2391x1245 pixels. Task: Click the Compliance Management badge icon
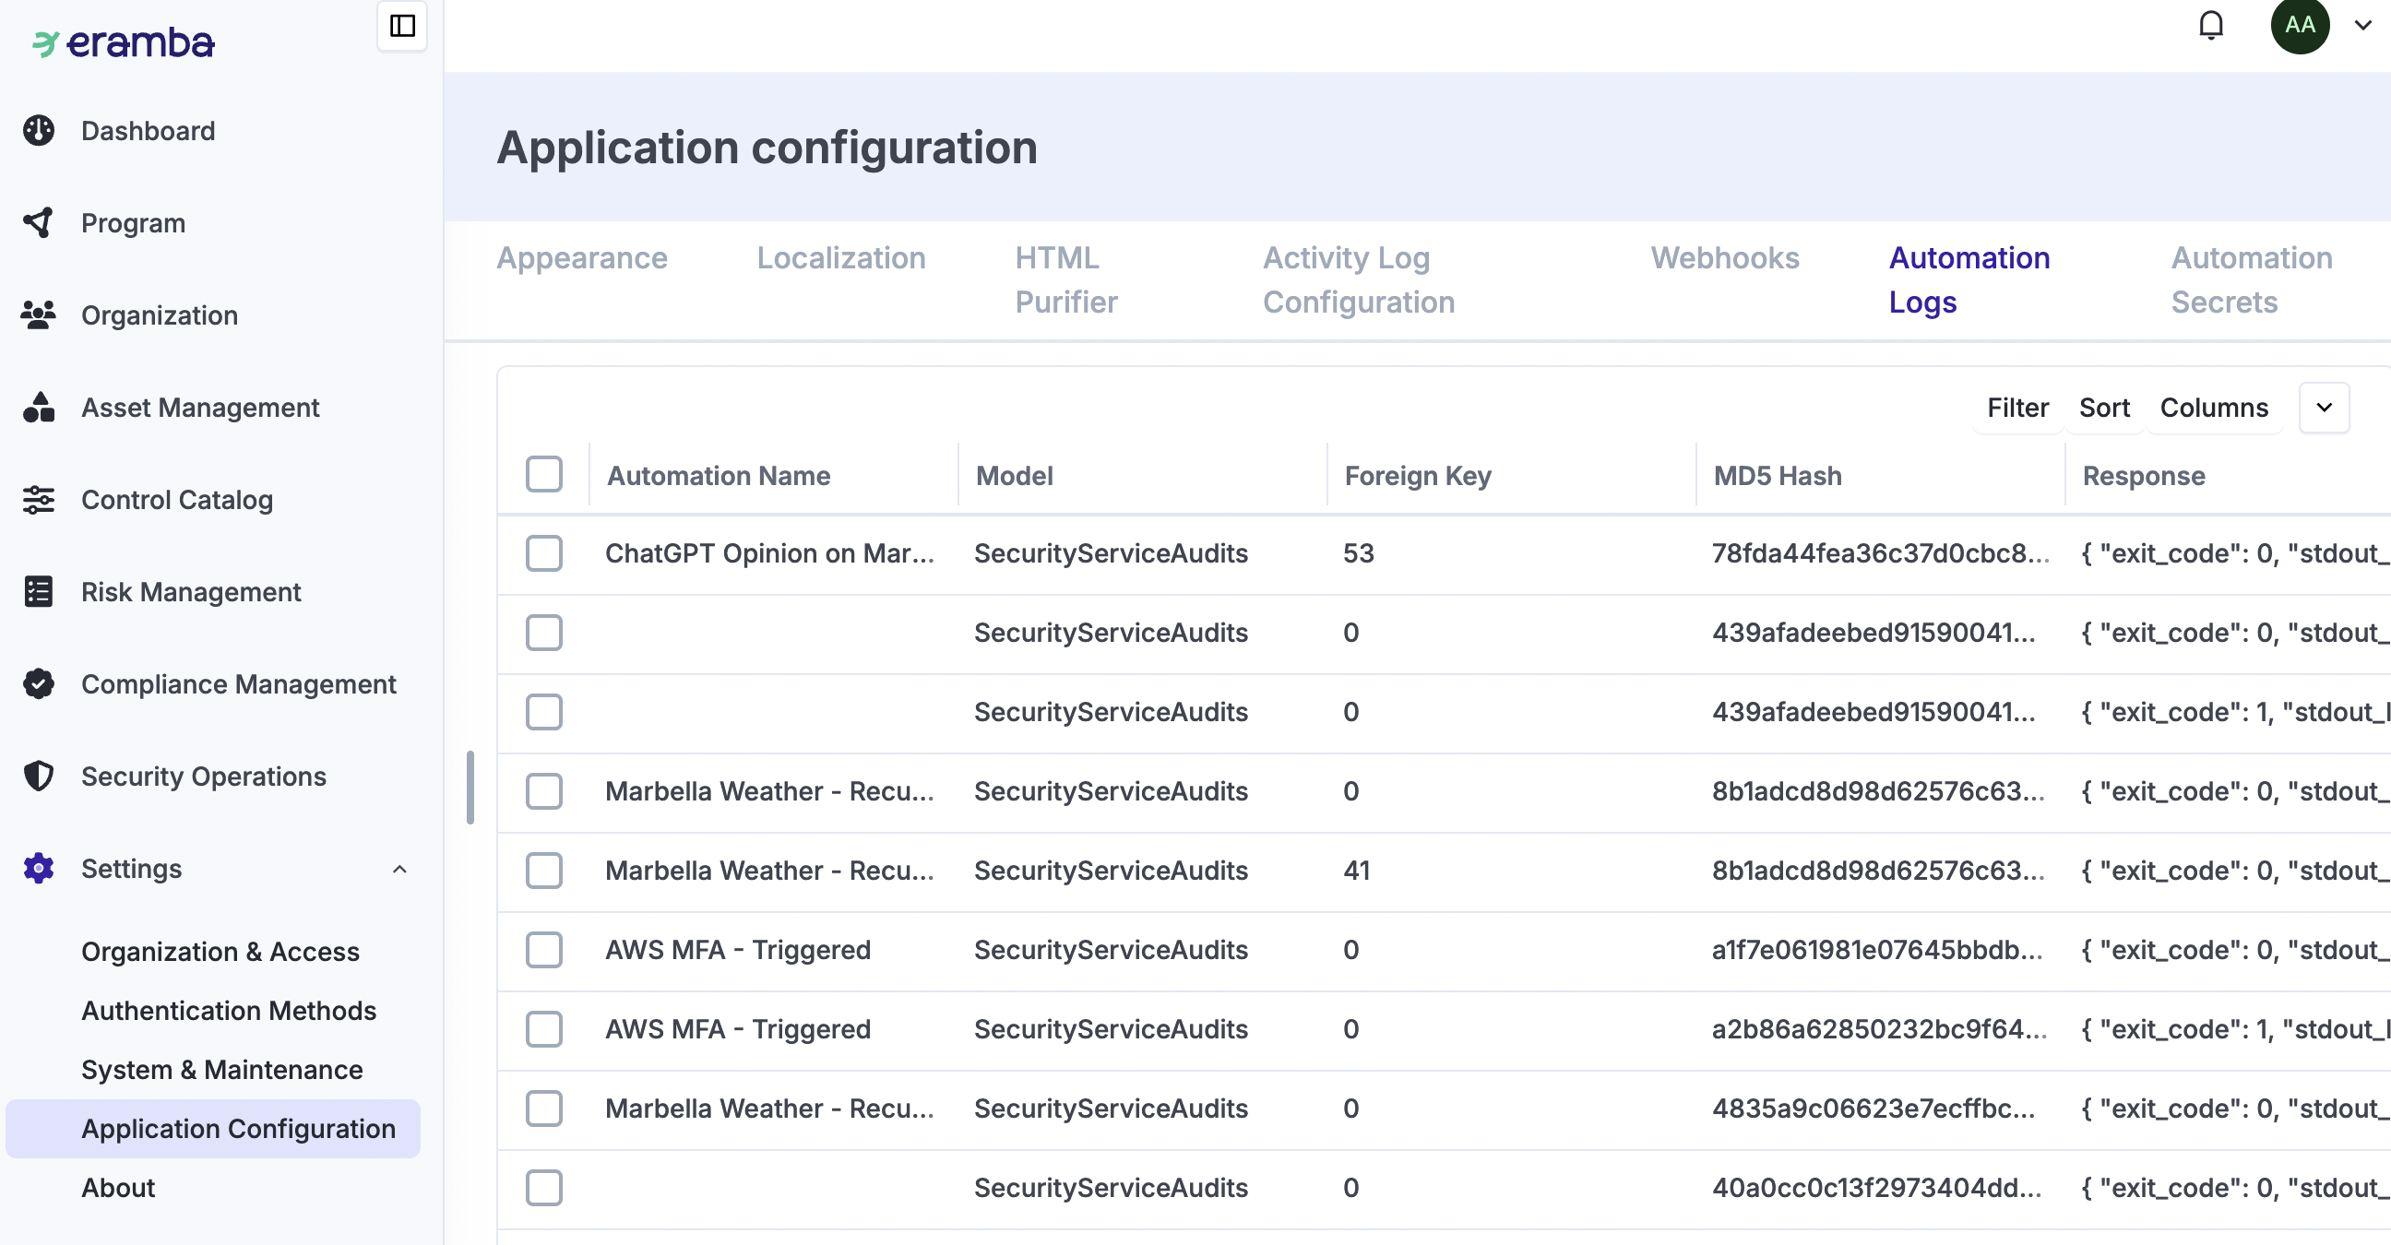(38, 684)
